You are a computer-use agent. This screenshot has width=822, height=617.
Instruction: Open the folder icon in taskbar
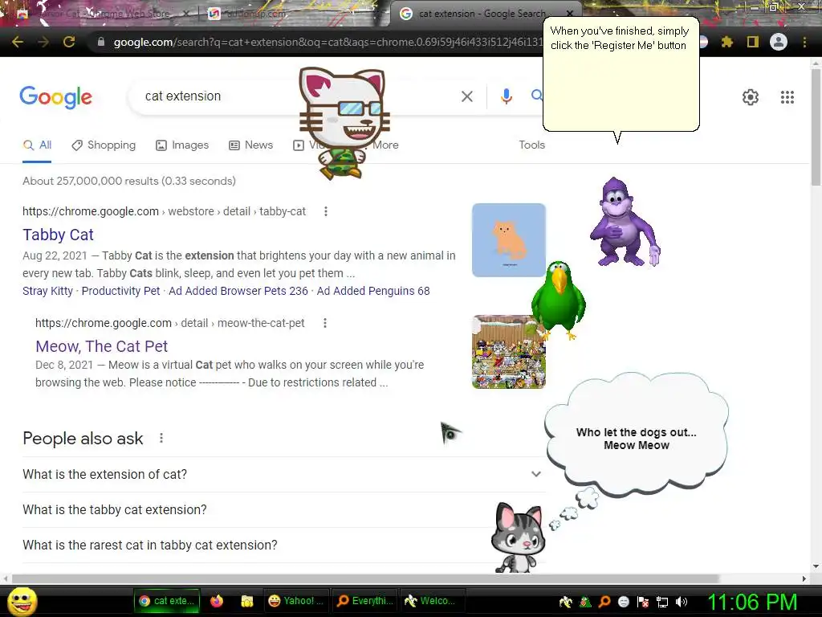pyautogui.click(x=247, y=601)
